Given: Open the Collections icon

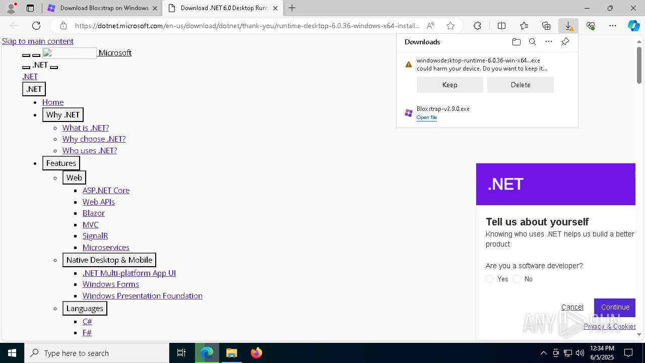Looking at the screenshot, I should [x=546, y=26].
